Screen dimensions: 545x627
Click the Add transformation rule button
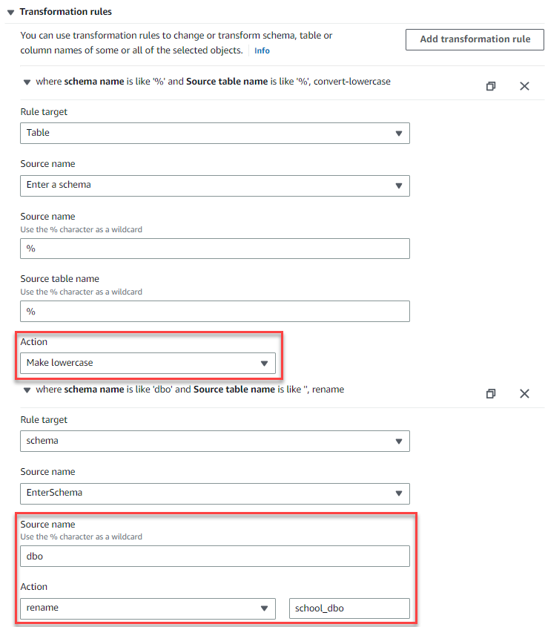[x=475, y=39]
